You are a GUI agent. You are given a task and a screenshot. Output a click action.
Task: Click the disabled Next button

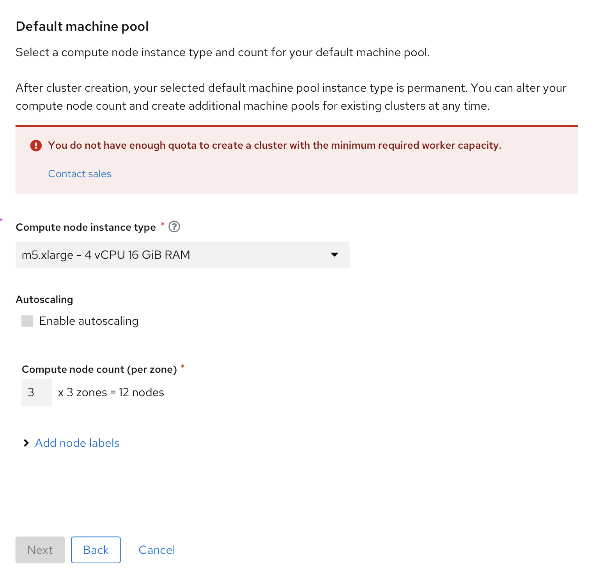(x=40, y=550)
